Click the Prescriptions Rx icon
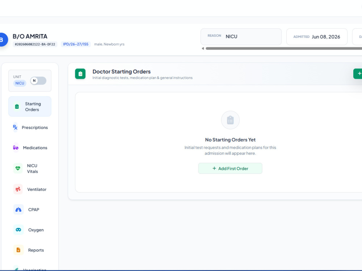This screenshot has height=271, width=362. pyautogui.click(x=15, y=127)
